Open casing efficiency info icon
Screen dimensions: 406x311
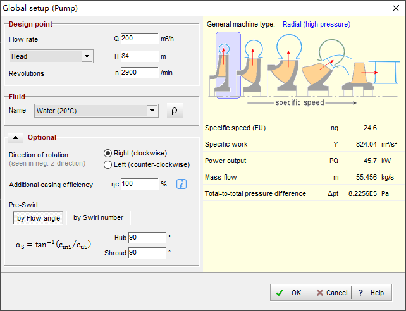181,184
